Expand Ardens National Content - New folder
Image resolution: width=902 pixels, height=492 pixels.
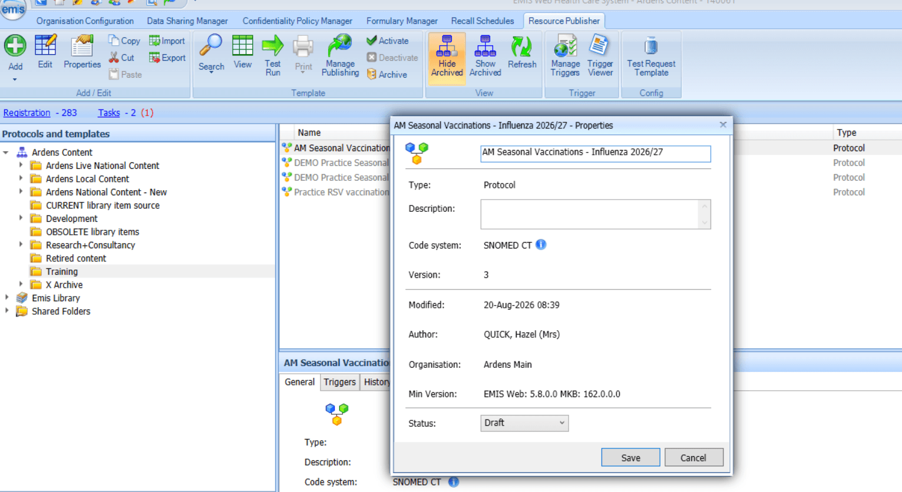[x=21, y=192]
